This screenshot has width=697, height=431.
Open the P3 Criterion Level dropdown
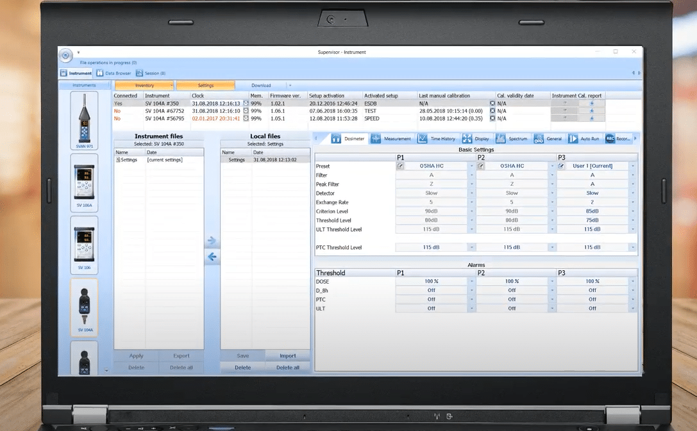(632, 211)
